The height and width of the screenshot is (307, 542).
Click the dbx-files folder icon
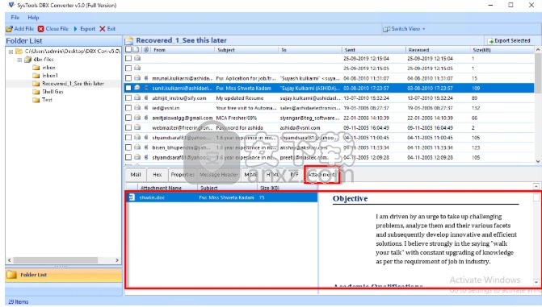pos(28,60)
